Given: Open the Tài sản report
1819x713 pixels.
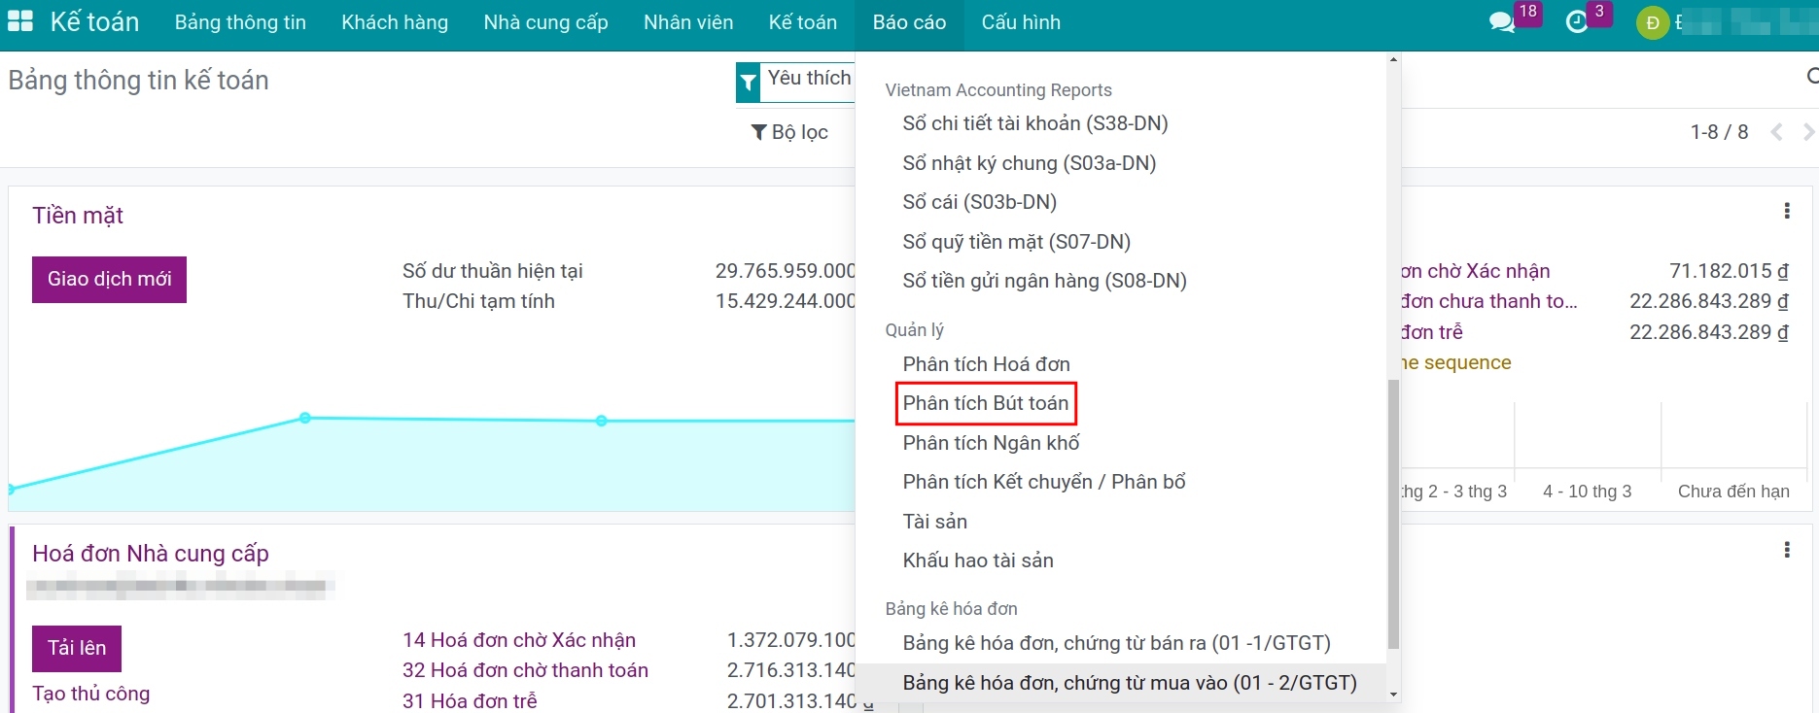Looking at the screenshot, I should coord(934,522).
